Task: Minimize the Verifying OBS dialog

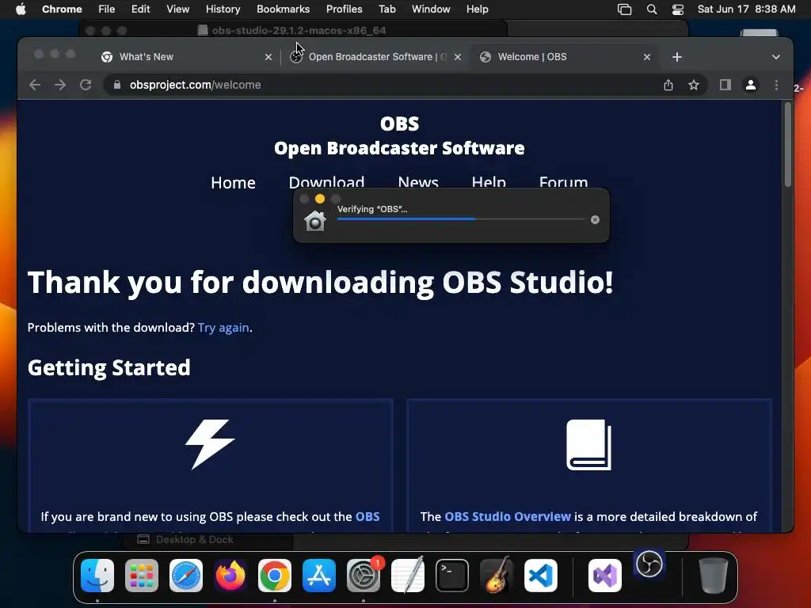Action: pyautogui.click(x=320, y=199)
